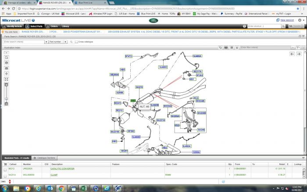The image size is (307, 192).
Task: Switch to list view of illustrations
Action: coord(232,47)
